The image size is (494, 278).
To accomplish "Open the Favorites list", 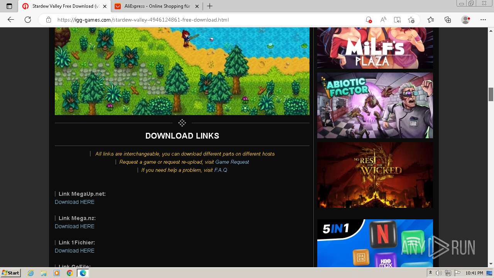I will click(x=431, y=20).
